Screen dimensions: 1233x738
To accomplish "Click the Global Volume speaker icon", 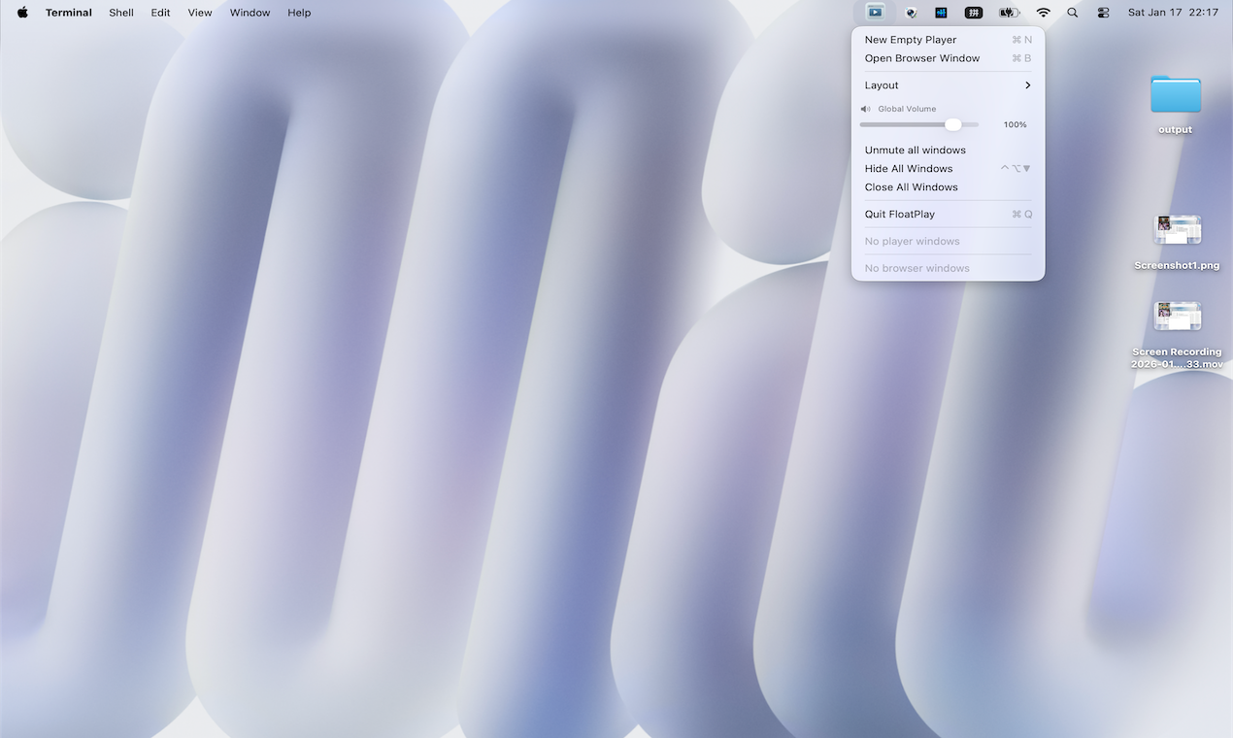I will [866, 109].
